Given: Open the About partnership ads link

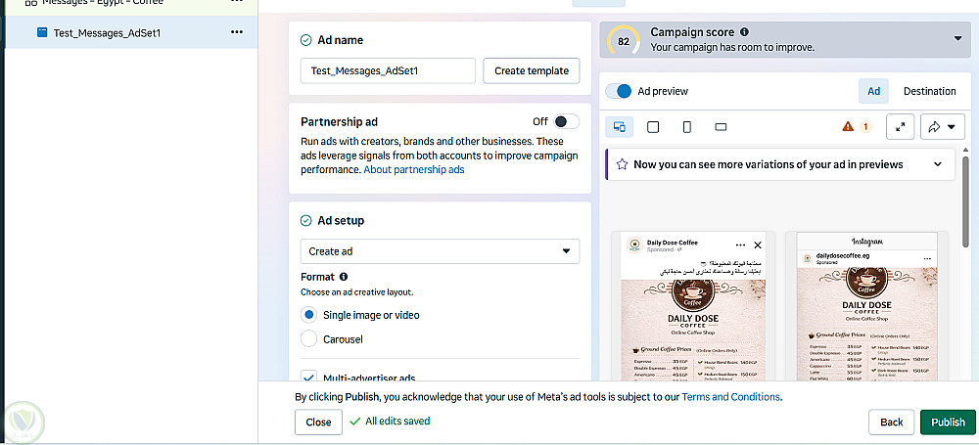Looking at the screenshot, I should pyautogui.click(x=413, y=169).
